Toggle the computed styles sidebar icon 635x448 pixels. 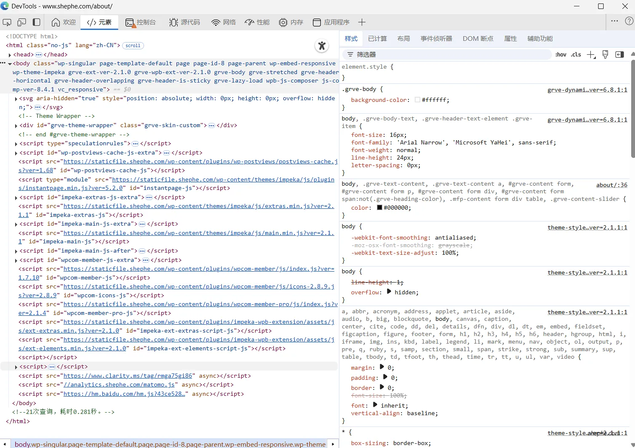[619, 55]
